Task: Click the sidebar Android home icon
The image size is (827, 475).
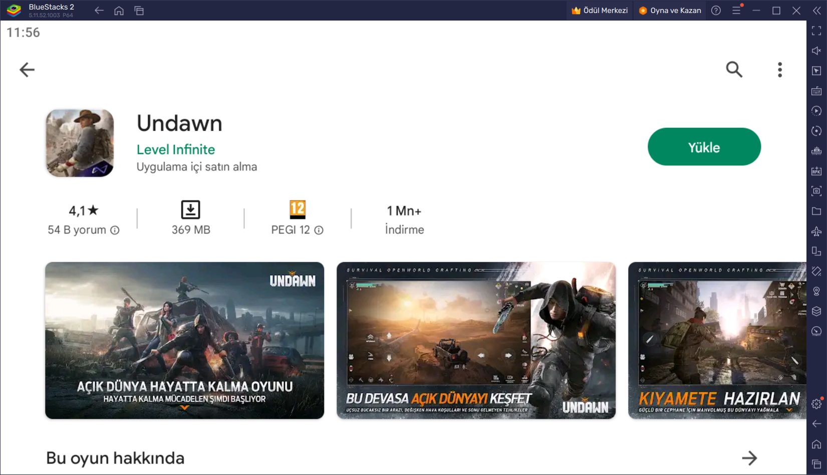Action: [x=816, y=444]
